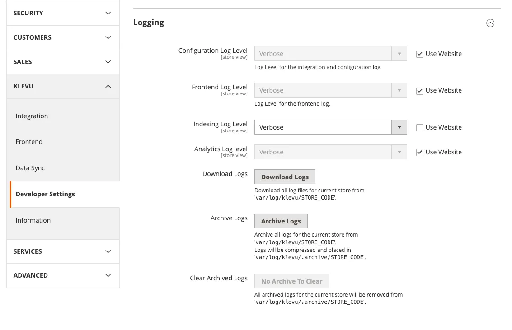
Task: Expand the SALES section
Action: tap(63, 62)
